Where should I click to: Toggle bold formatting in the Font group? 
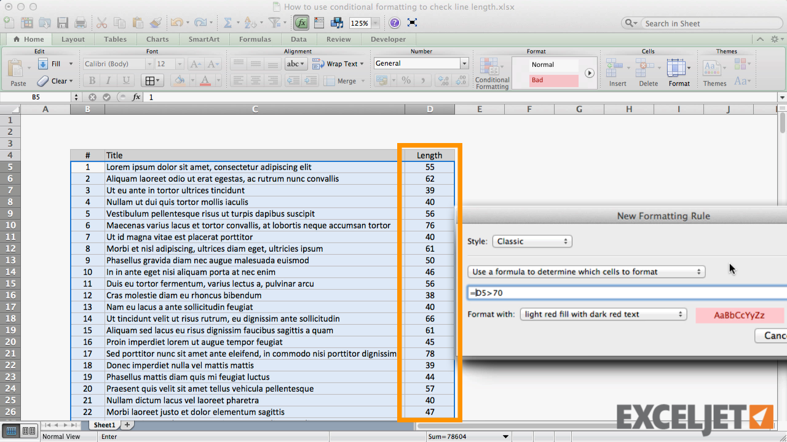[x=92, y=80]
